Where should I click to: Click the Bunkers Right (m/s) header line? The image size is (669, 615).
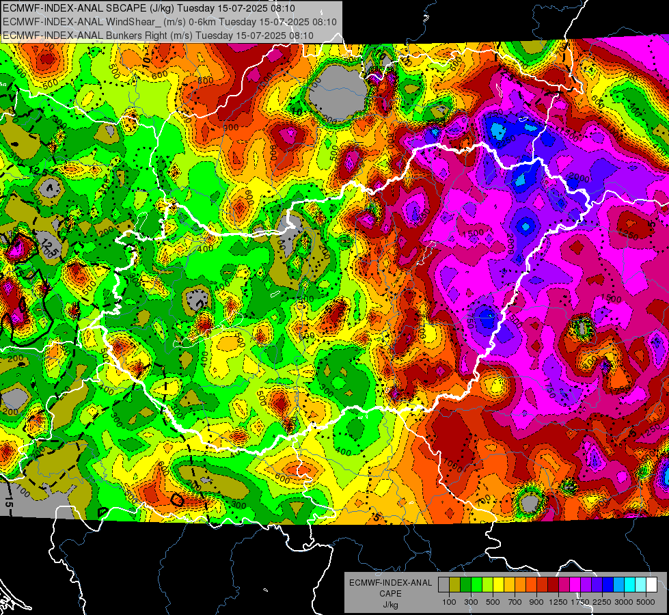click(x=158, y=36)
